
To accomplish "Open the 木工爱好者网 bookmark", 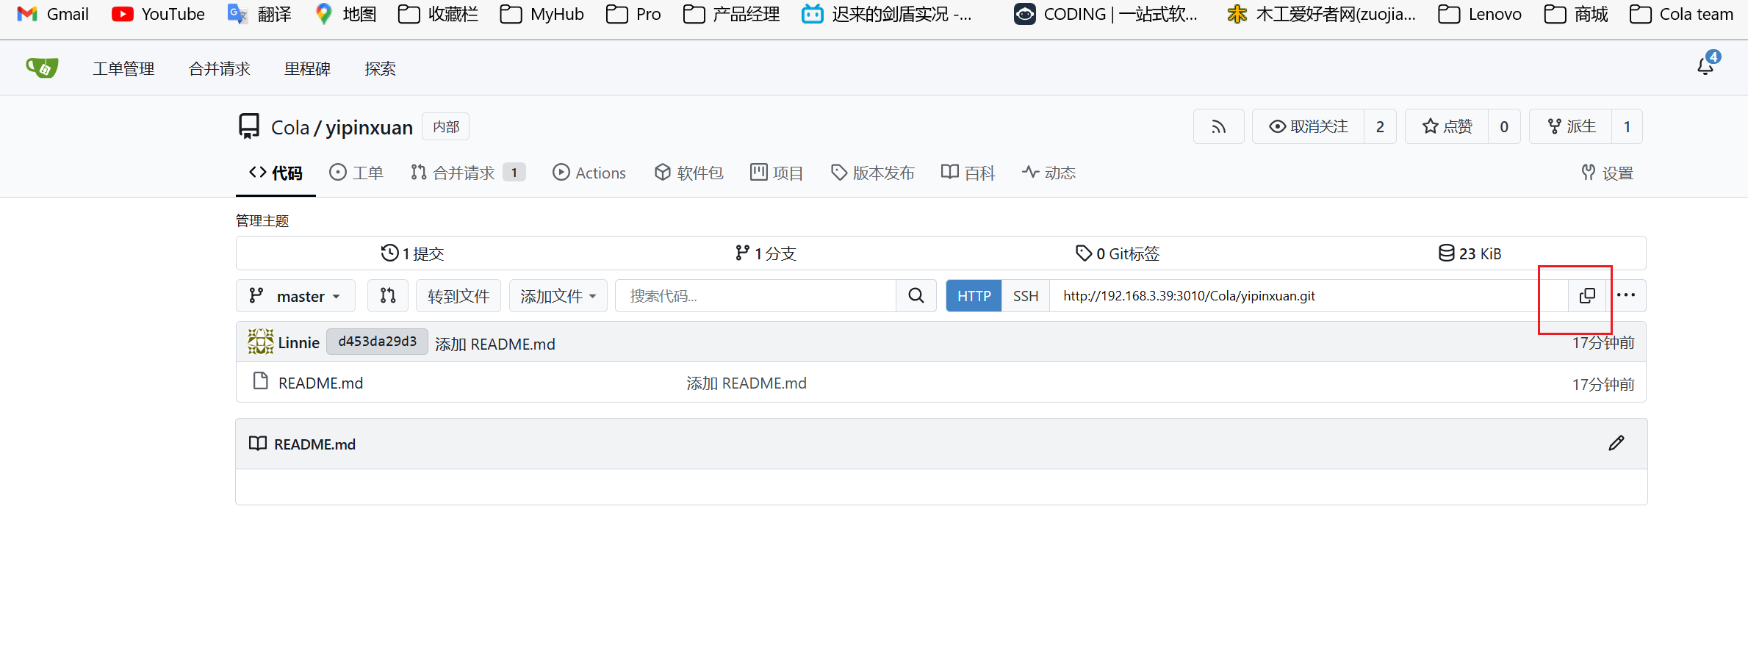I will click(1321, 14).
